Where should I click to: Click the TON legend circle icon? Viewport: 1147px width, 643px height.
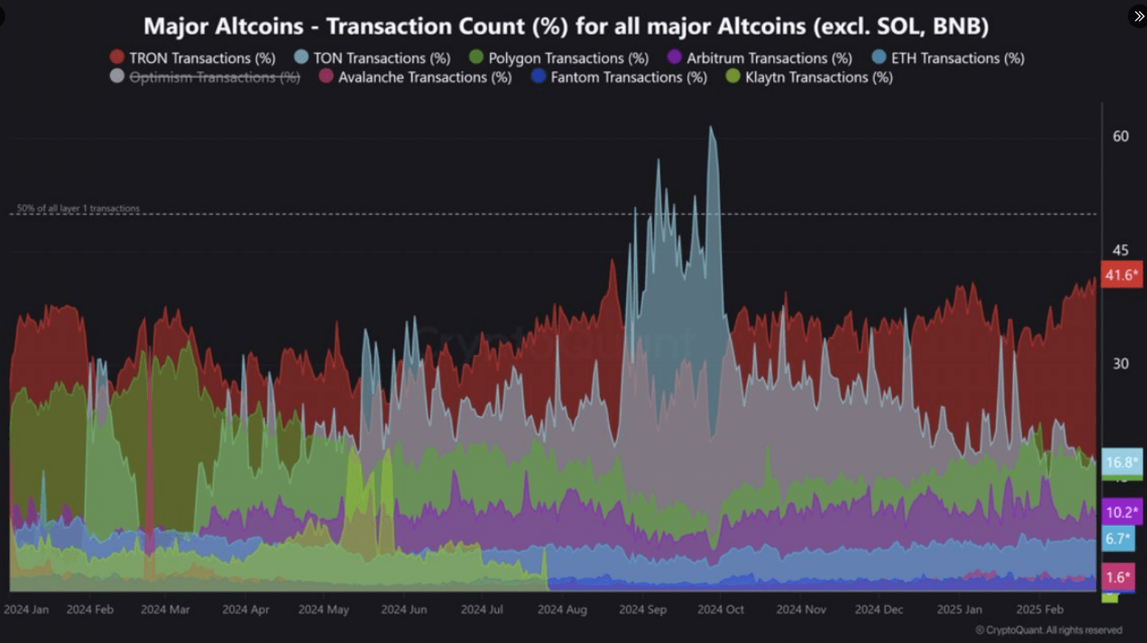point(301,57)
